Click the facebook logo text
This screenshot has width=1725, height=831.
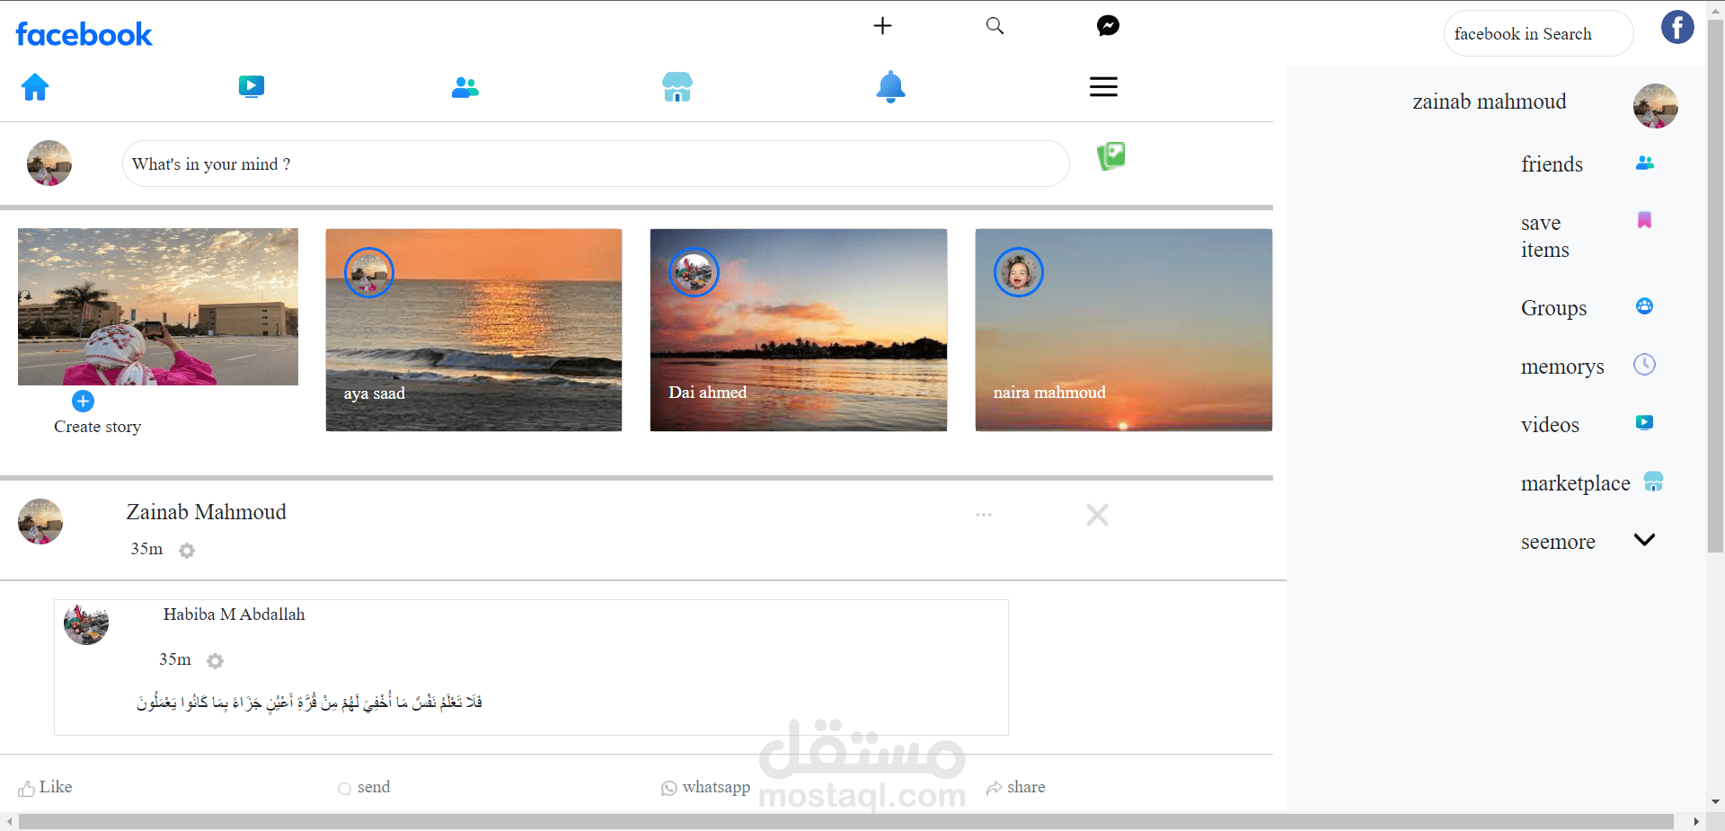84,34
